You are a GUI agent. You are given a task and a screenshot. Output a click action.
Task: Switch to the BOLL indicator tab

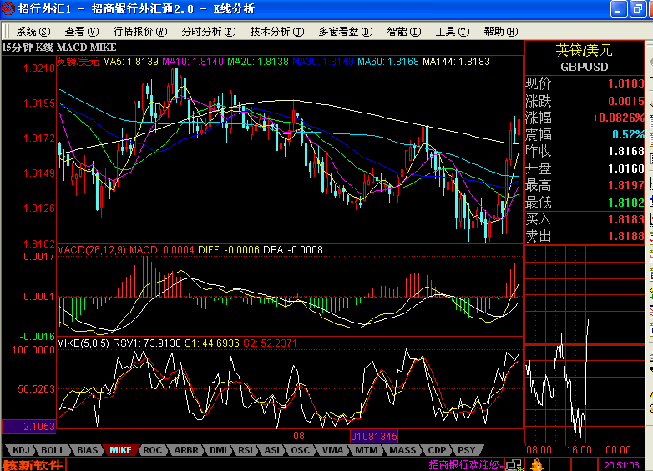[53, 450]
